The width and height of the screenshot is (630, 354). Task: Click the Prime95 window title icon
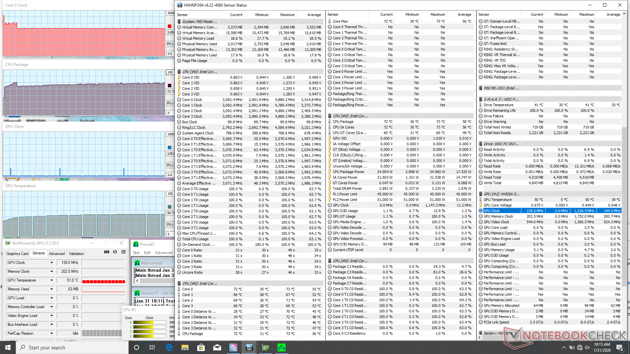tap(136, 244)
